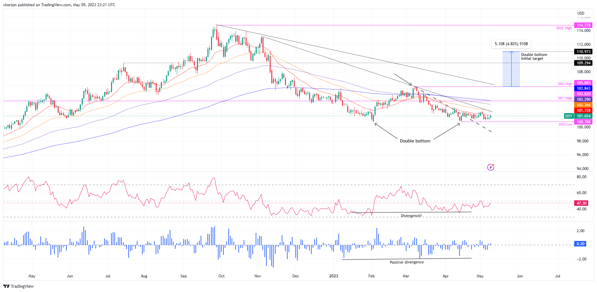Click the 2023 label on time axis
The width and height of the screenshot is (597, 292).
tap(334, 276)
